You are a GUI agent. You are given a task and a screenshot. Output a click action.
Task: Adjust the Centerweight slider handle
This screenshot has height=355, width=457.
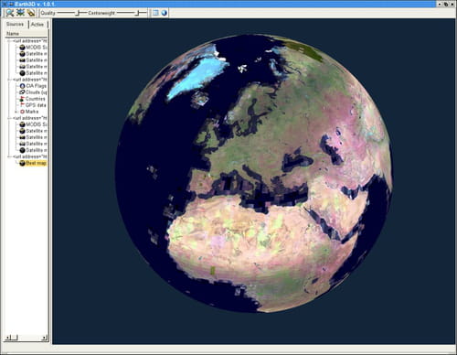(138, 13)
